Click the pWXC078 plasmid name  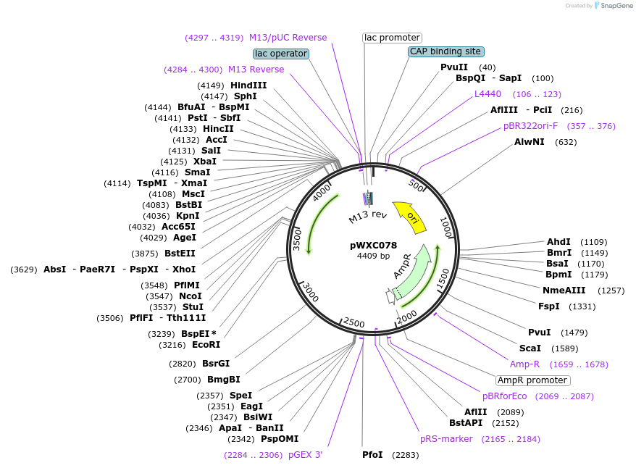pyautogui.click(x=374, y=245)
